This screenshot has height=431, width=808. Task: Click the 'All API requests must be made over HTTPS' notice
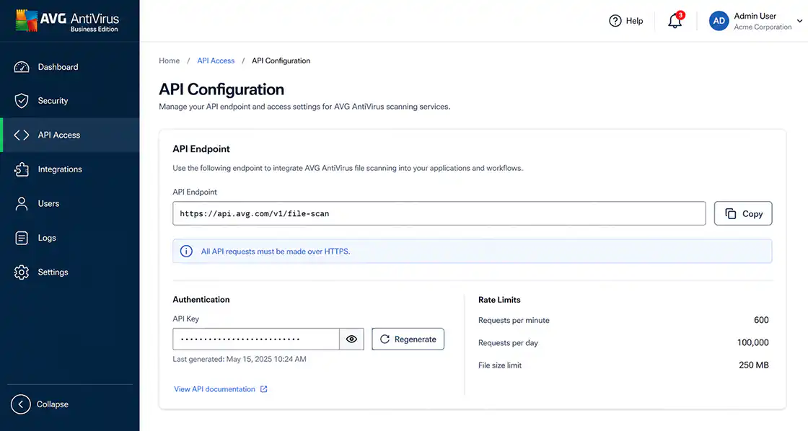[x=472, y=252]
